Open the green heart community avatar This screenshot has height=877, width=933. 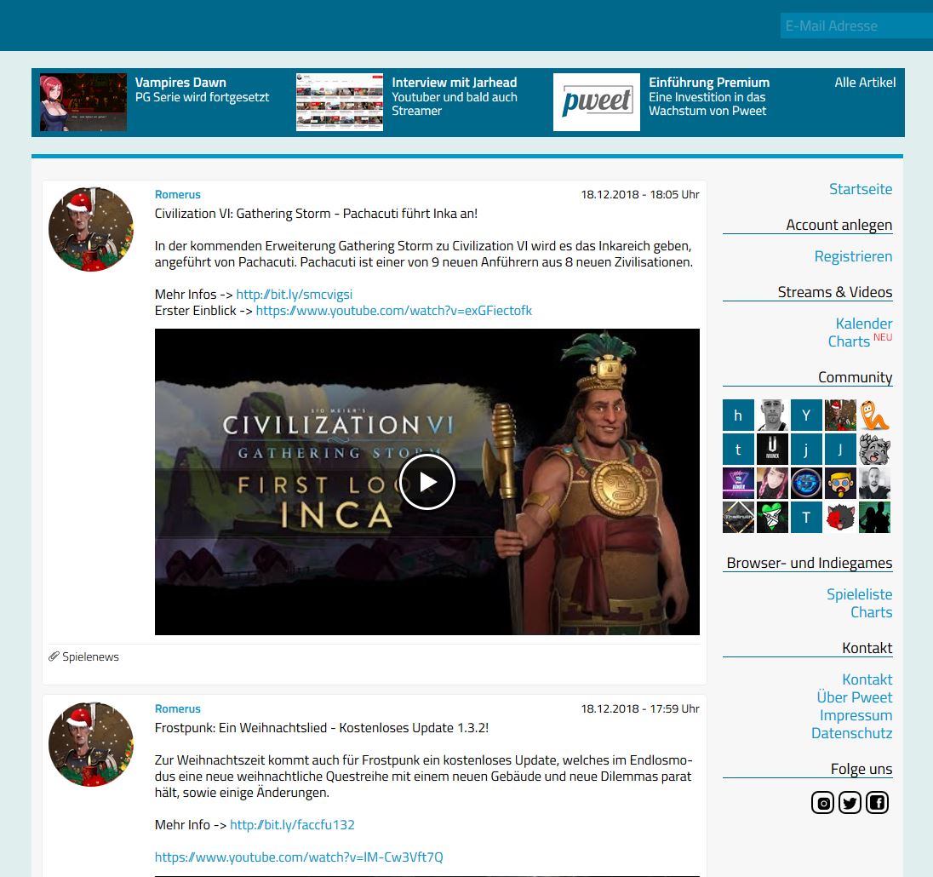[772, 518]
